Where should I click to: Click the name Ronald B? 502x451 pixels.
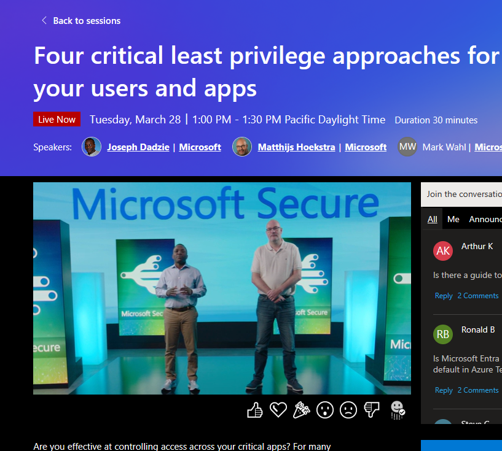(478, 330)
